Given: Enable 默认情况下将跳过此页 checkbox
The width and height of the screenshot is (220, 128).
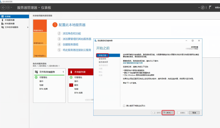Looking at the screenshot, I should [x=124, y=106].
